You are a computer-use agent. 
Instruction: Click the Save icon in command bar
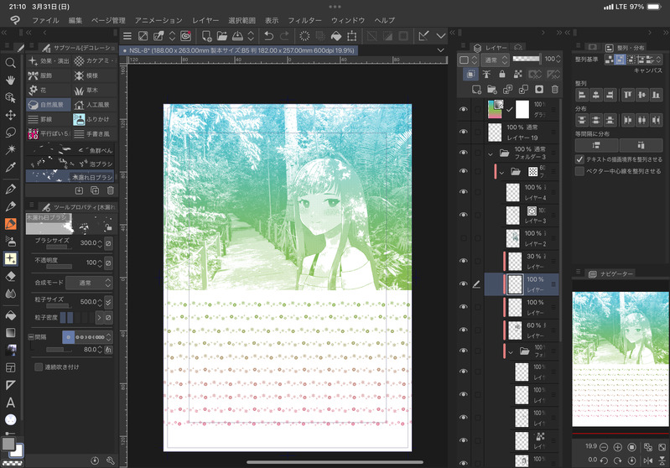pos(237,36)
